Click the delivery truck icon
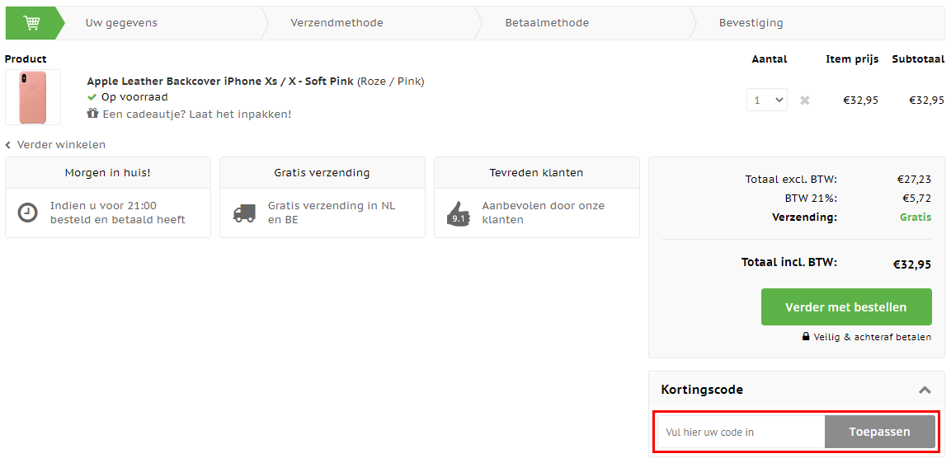This screenshot has height=463, width=951. [244, 213]
